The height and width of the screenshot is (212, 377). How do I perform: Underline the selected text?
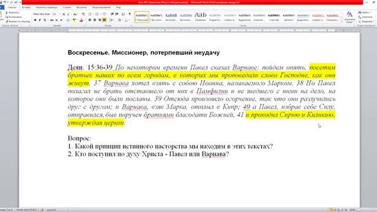45,20
